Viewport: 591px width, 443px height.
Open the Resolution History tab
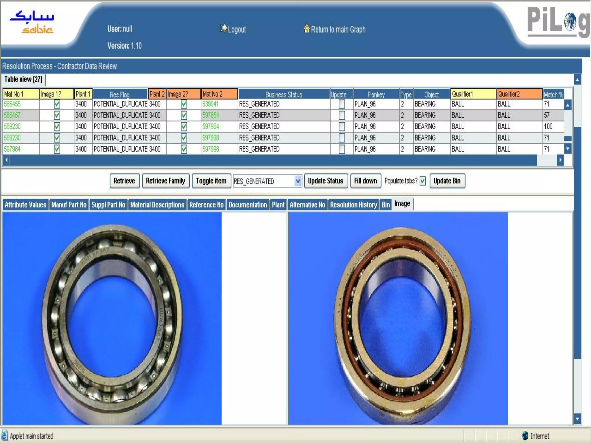[x=353, y=205]
